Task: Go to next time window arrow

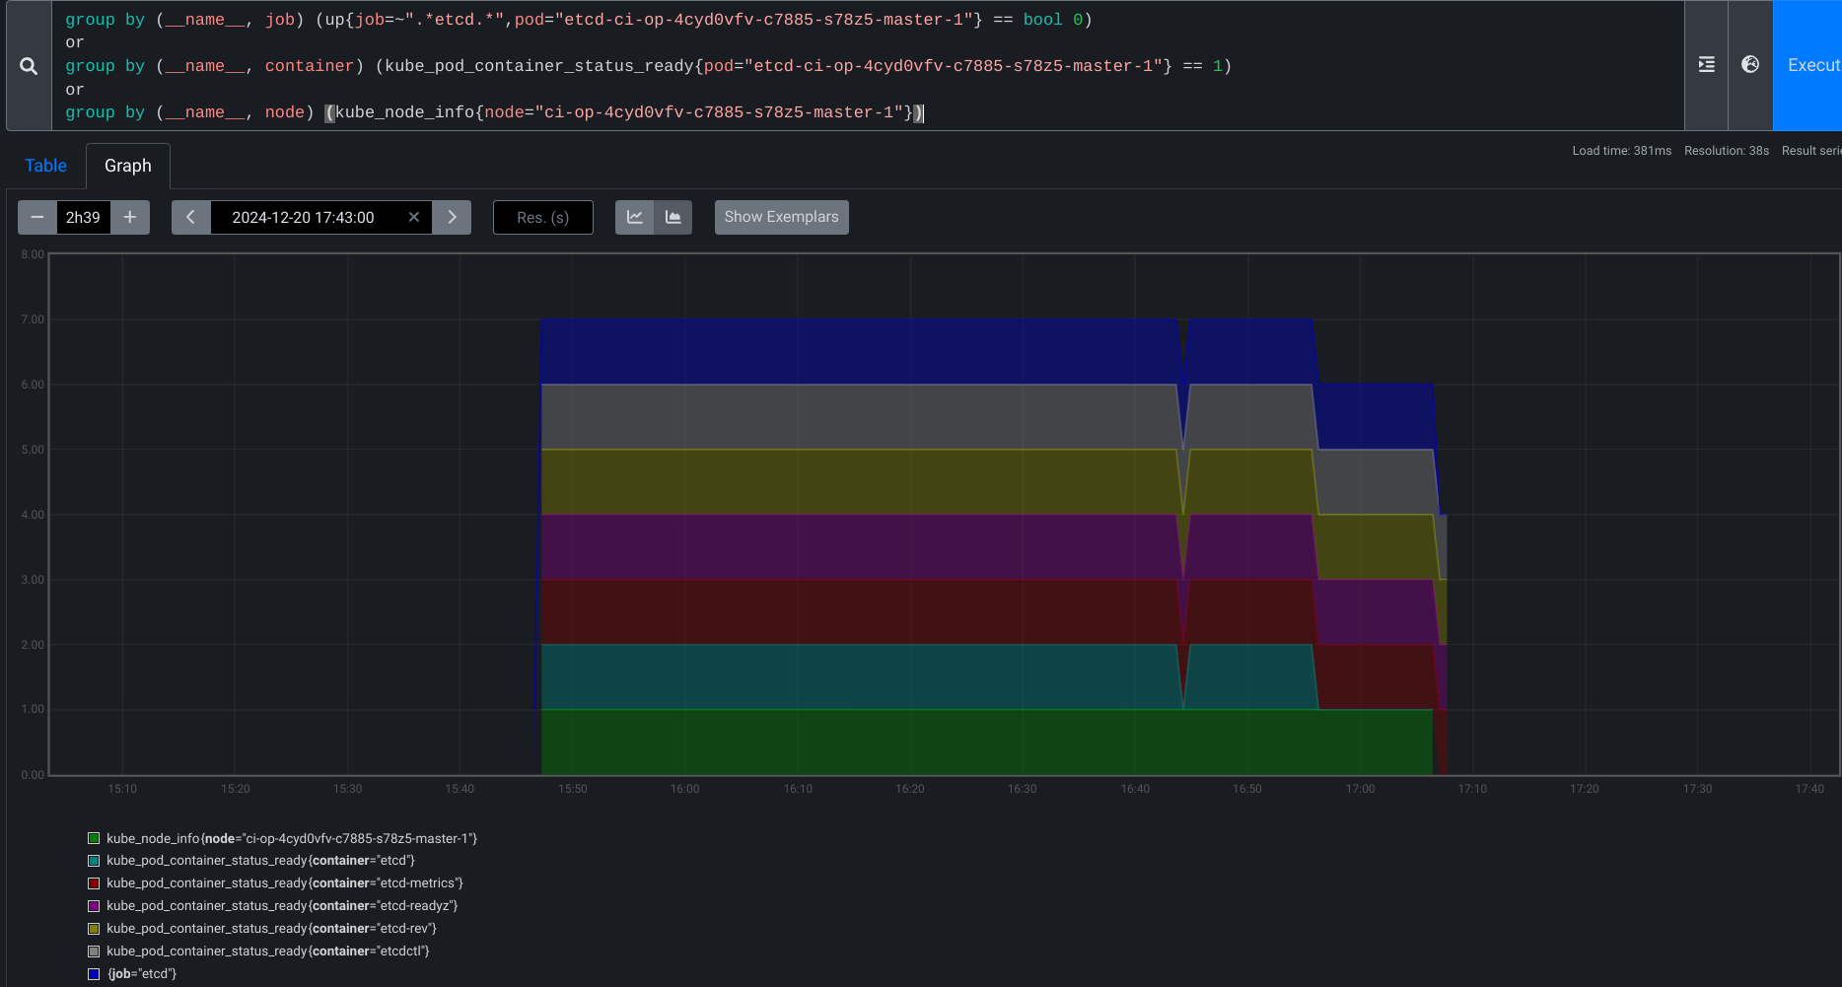Action: point(452,217)
